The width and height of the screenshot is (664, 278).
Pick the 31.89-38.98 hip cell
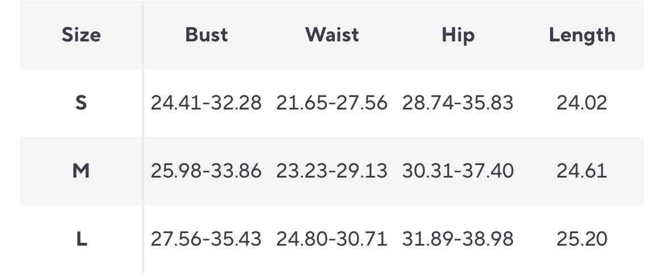click(457, 239)
